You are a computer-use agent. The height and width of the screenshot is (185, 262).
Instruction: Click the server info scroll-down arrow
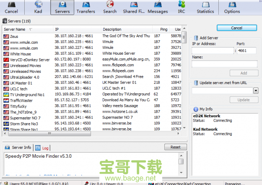tap(181, 173)
